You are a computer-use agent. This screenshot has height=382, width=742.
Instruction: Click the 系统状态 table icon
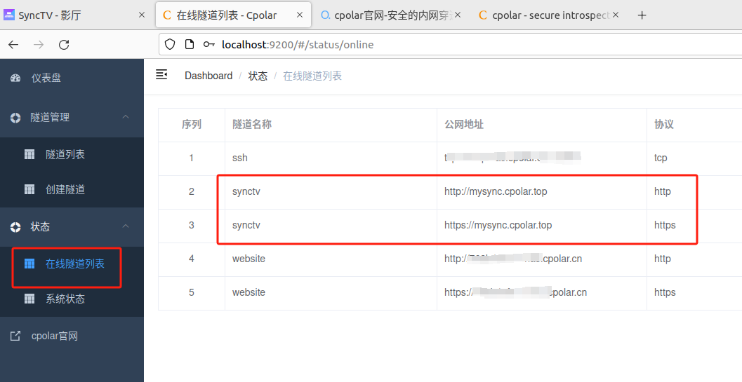(x=29, y=299)
